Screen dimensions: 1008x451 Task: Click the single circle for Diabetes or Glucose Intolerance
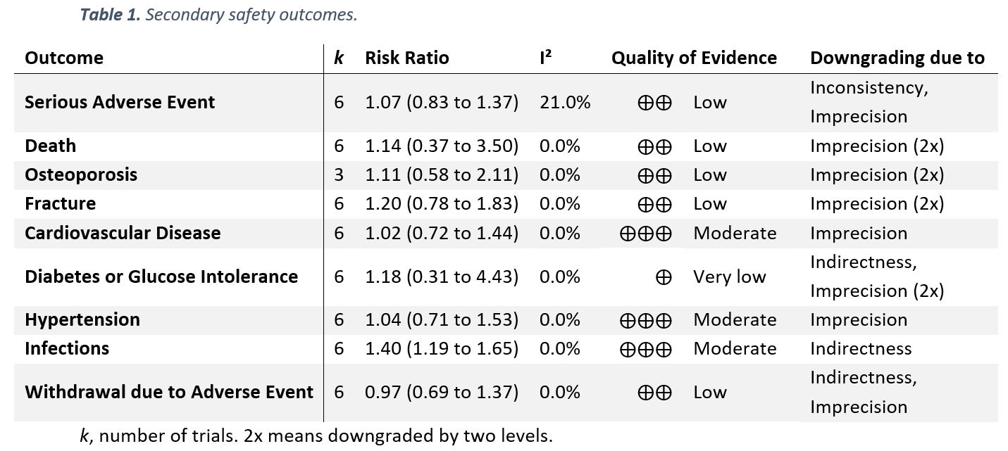pyautogui.click(x=663, y=277)
